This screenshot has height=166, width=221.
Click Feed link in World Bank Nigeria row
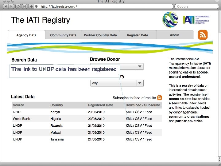[148, 119]
